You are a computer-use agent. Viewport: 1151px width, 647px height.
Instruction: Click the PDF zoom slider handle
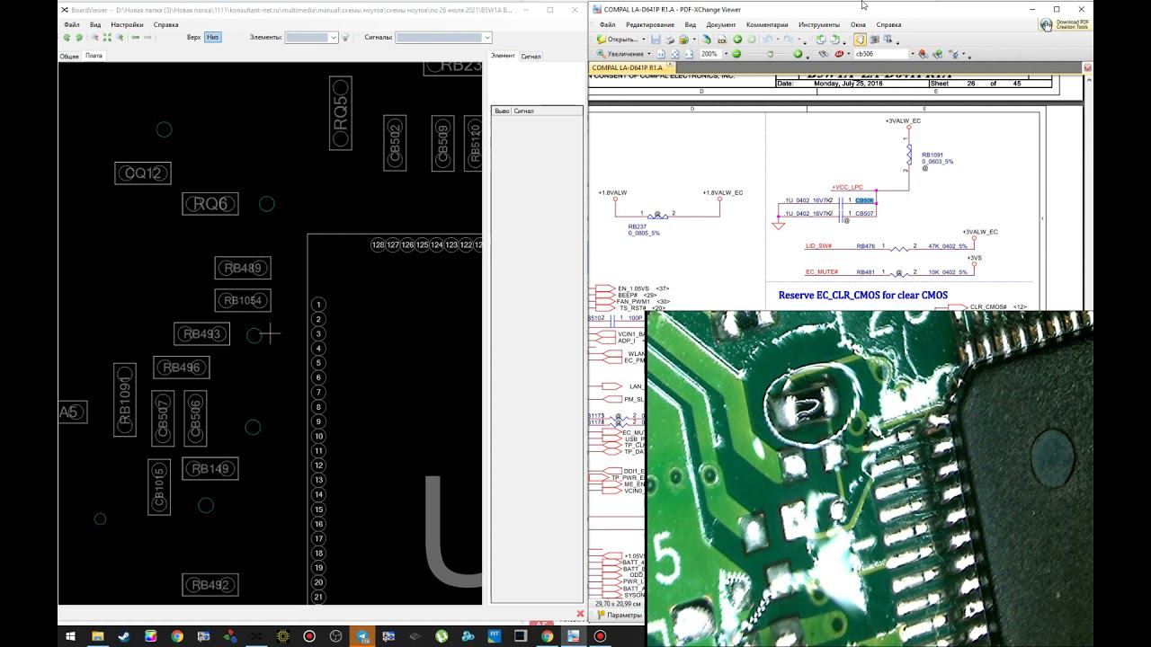(x=772, y=54)
